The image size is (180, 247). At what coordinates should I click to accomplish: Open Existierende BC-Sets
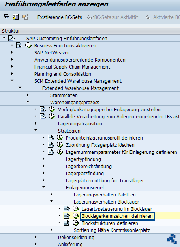60,17
